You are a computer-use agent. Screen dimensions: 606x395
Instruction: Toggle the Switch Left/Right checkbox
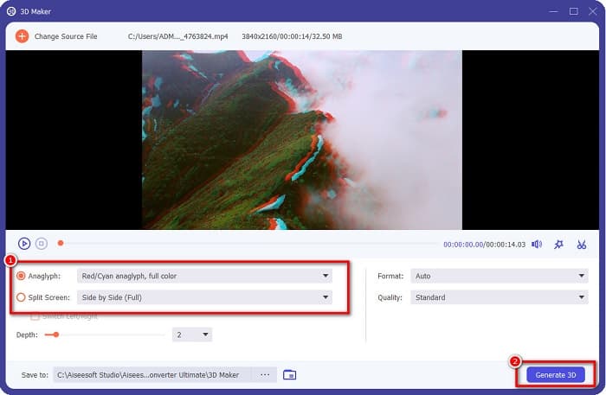pyautogui.click(x=35, y=316)
